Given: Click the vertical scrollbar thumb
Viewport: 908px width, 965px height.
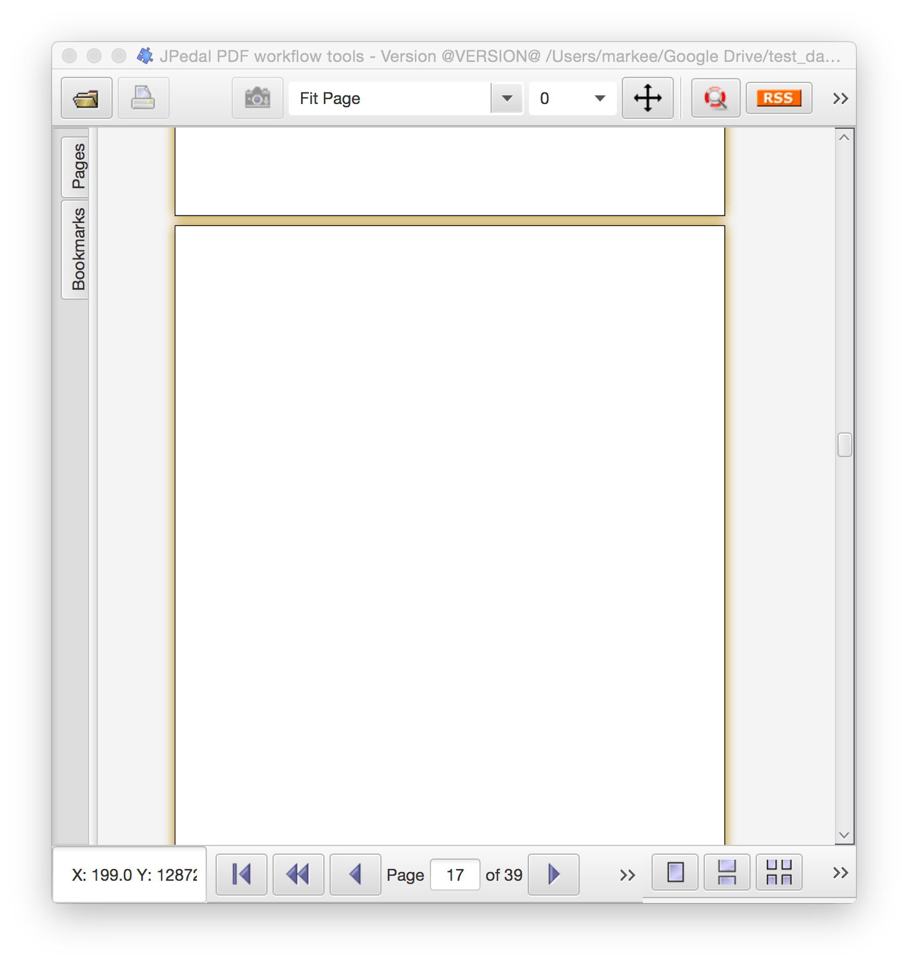Looking at the screenshot, I should click(x=844, y=445).
